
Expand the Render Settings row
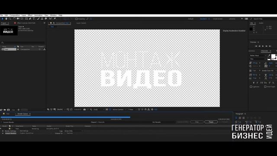(x=3, y=131)
